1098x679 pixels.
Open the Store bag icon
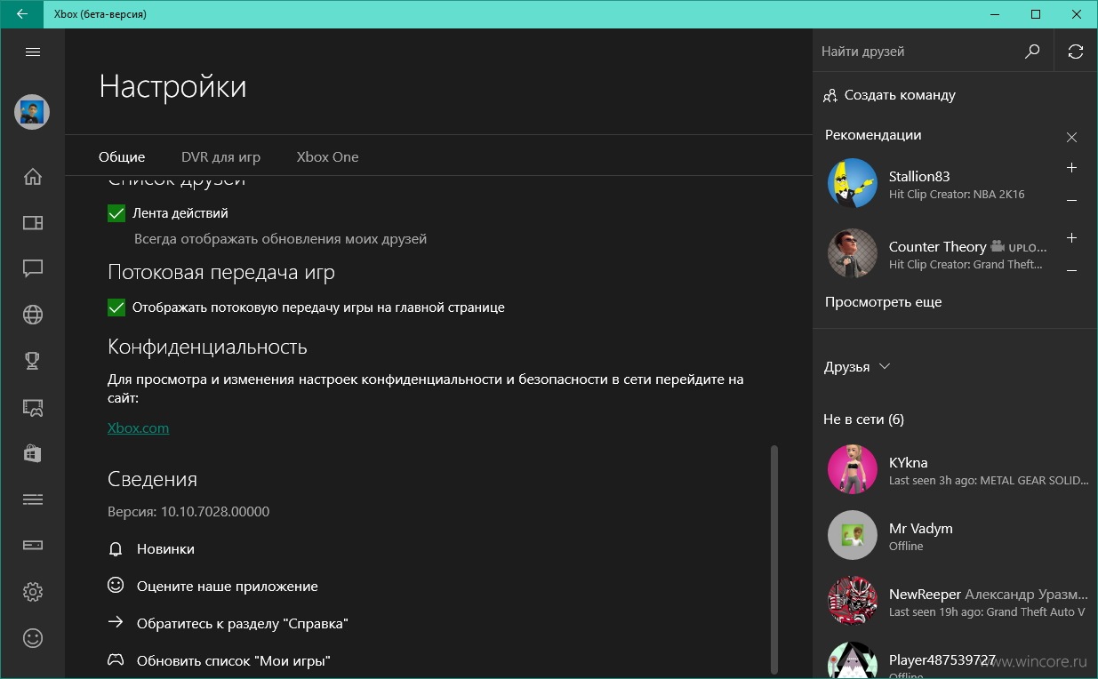tap(33, 453)
